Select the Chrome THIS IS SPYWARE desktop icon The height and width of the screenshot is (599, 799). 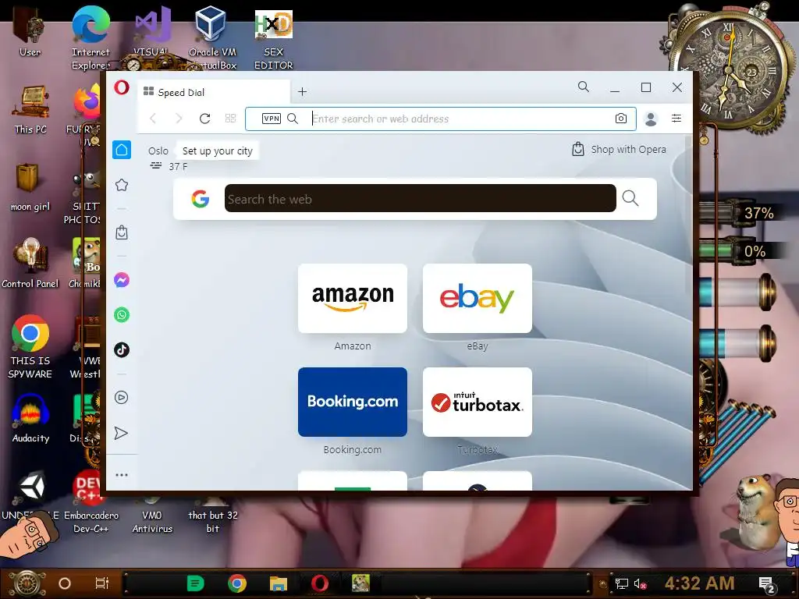tap(30, 347)
